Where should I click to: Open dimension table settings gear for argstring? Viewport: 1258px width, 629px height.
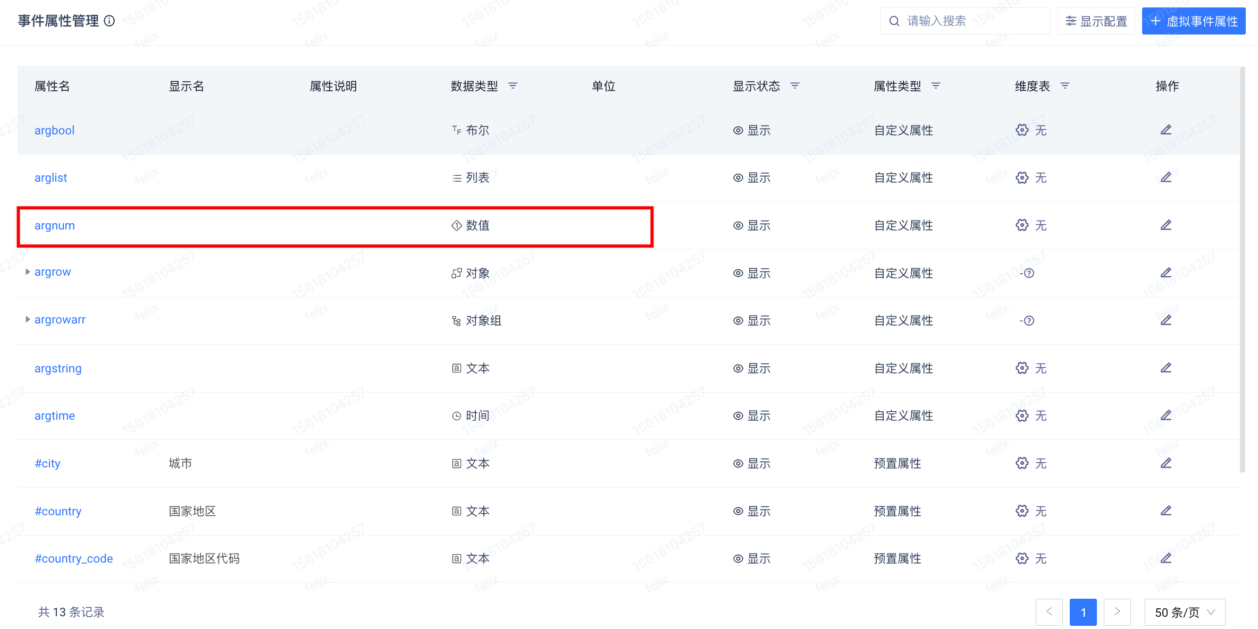click(1022, 368)
